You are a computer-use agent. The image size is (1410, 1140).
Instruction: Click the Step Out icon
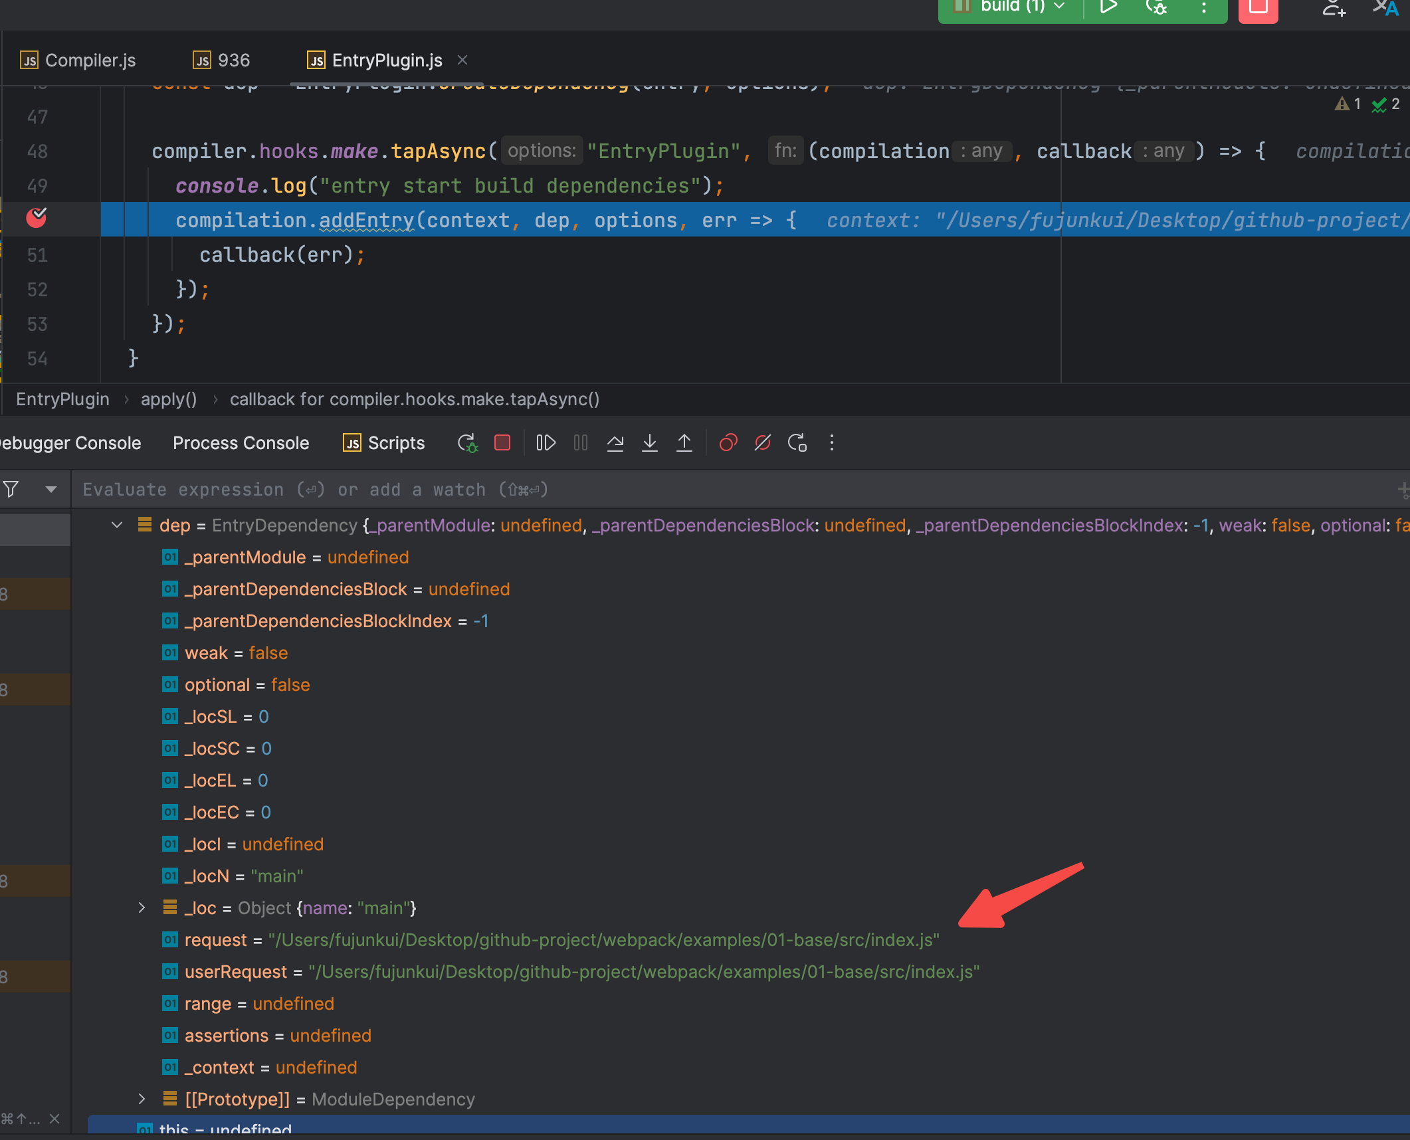click(684, 443)
